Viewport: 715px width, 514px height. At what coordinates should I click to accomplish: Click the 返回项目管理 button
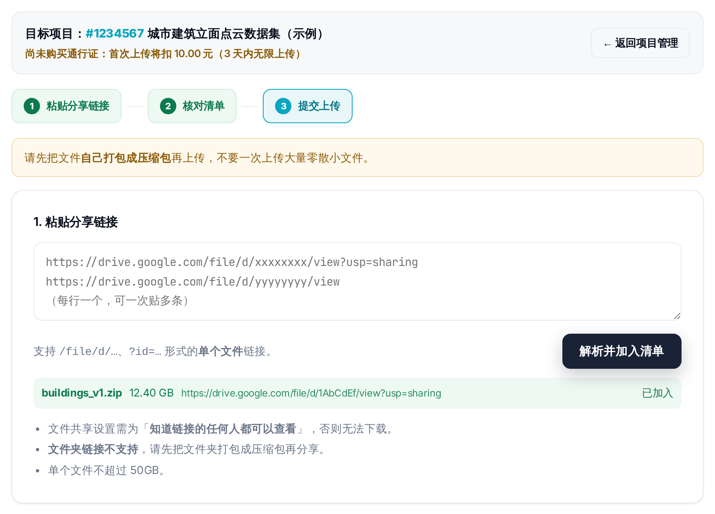point(640,43)
